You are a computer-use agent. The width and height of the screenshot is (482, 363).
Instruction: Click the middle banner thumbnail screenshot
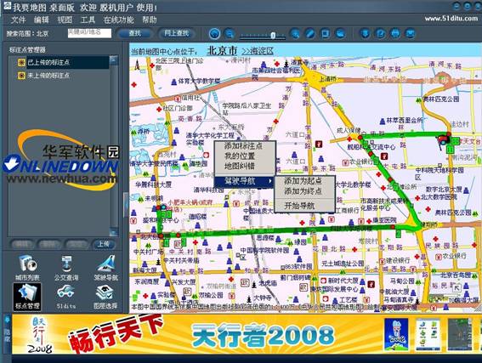coord(428,334)
